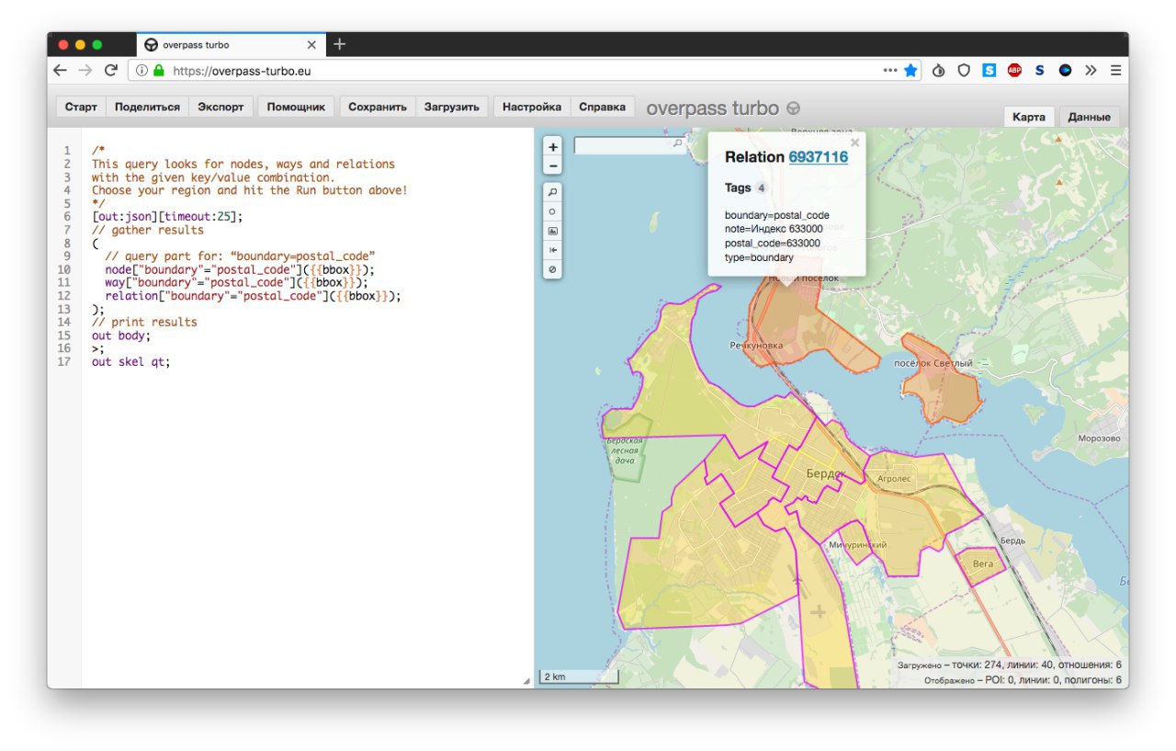Click the shield extension icon
The height and width of the screenshot is (751, 1176).
tap(964, 70)
